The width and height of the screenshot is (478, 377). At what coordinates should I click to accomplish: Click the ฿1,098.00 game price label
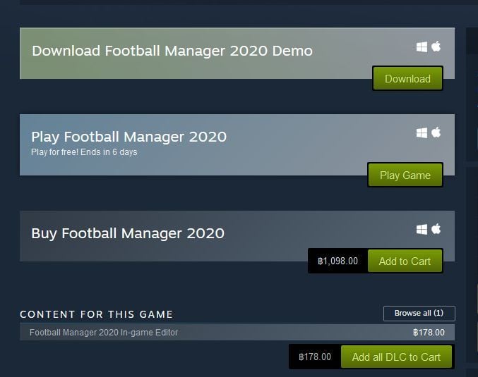337,261
